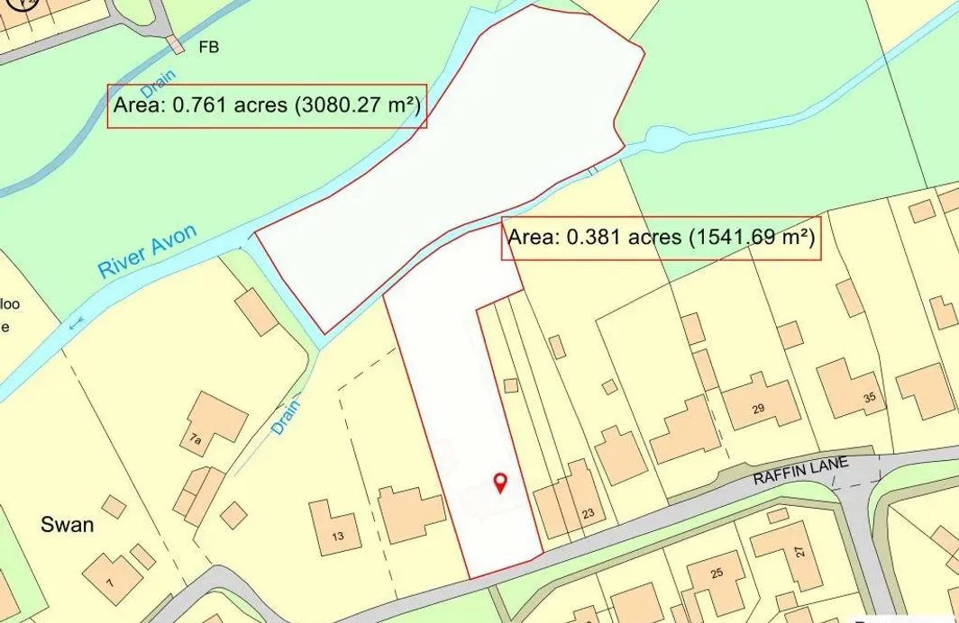Click the RAFFIN LANE road label
This screenshot has height=623, width=959.
(x=800, y=471)
